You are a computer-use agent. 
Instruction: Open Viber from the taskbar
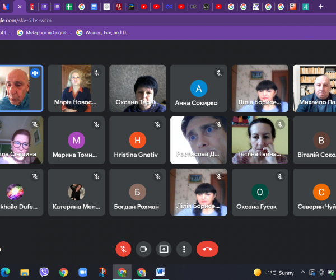44,272
